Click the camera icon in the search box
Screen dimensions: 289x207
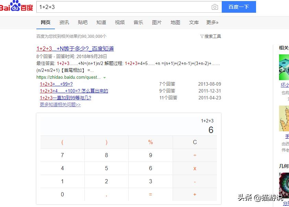click(215, 7)
